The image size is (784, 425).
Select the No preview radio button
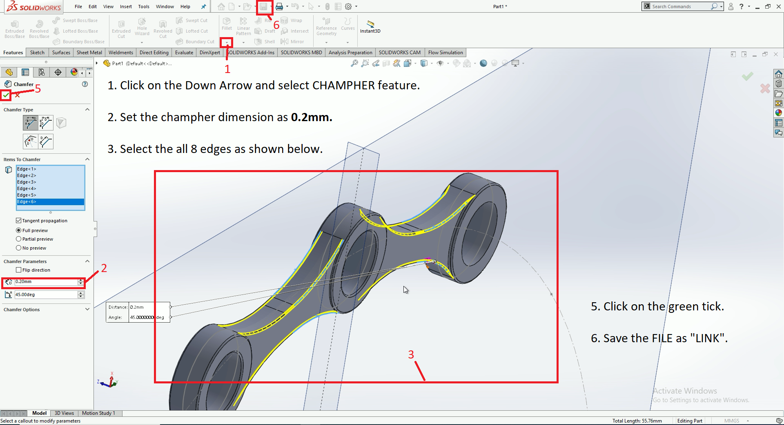click(x=18, y=248)
